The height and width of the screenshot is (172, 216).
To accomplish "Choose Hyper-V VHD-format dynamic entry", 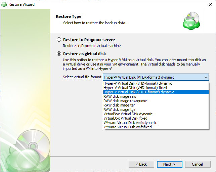I will coord(156,83).
